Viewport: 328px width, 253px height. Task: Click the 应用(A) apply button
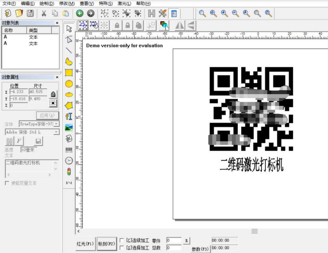point(47,116)
